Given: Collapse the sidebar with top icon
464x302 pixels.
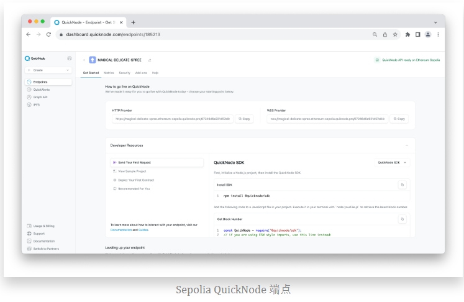Looking at the screenshot, I should pyautogui.click(x=69, y=58).
